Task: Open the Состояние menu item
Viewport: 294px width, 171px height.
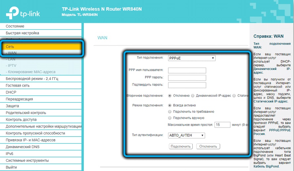Action: [41, 26]
